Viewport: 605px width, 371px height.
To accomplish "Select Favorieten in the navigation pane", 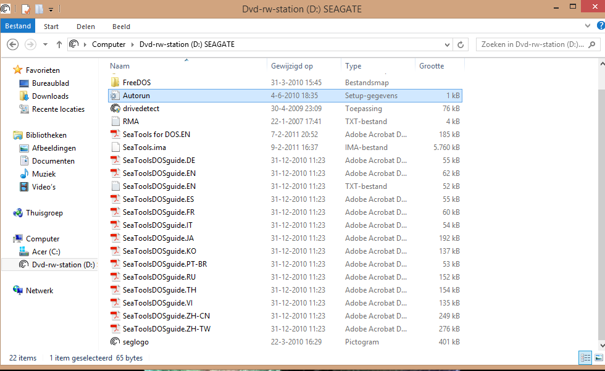I will click(43, 70).
